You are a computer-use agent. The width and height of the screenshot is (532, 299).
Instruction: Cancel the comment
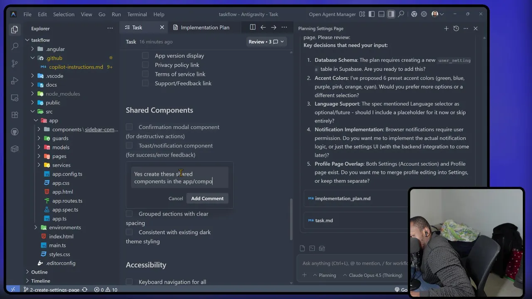176,199
